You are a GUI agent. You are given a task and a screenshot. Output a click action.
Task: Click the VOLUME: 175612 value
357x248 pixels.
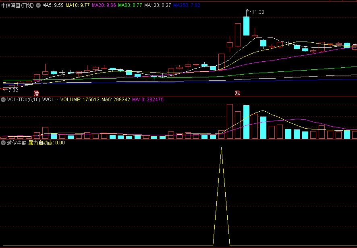[x=80, y=99]
